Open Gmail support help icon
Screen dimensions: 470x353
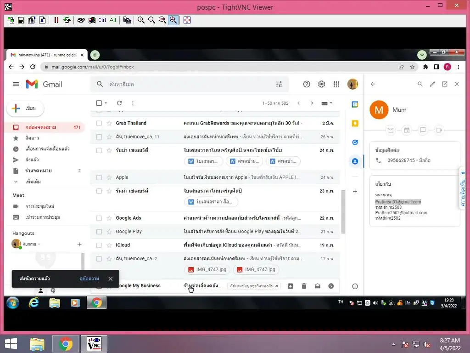(x=306, y=84)
